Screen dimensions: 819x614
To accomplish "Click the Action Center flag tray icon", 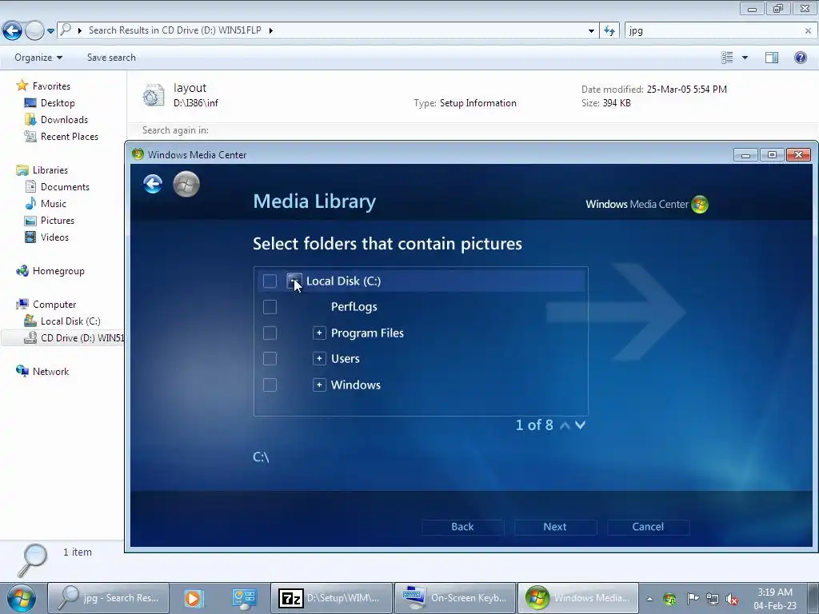I will click(693, 599).
